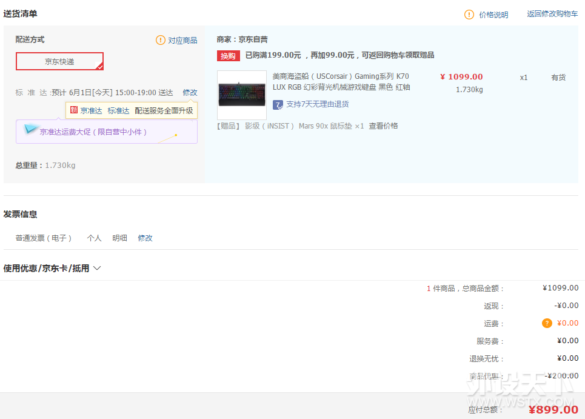Image resolution: width=585 pixels, height=419 pixels.
Task: Click the 京准达运费大促 promotion banner
Action: pyautogui.click(x=106, y=132)
